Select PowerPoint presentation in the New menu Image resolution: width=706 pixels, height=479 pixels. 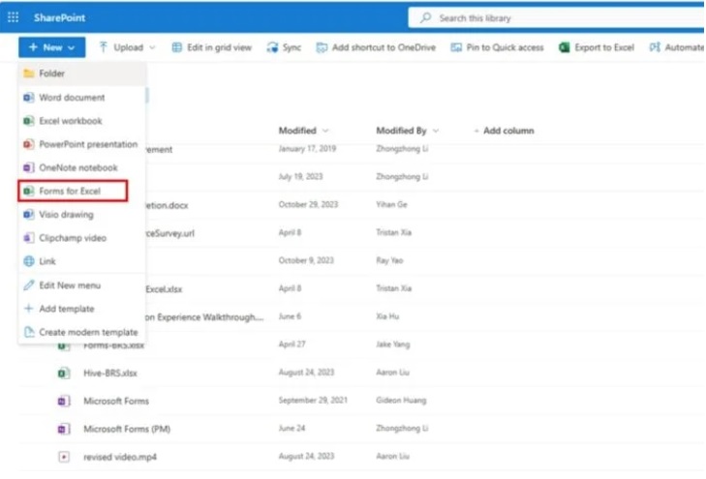(82, 144)
